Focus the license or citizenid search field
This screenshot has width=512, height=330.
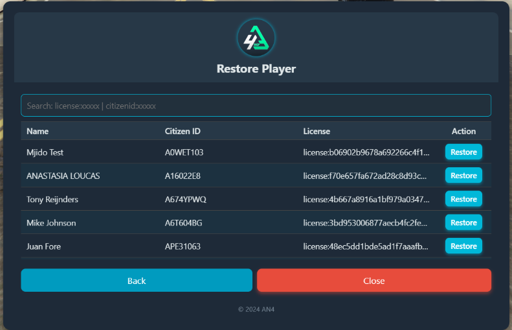tap(256, 106)
